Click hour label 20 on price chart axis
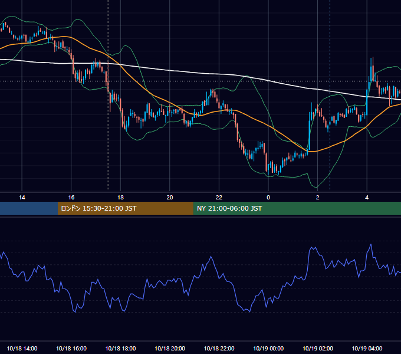Image resolution: width=401 pixels, height=354 pixels. [x=170, y=198]
